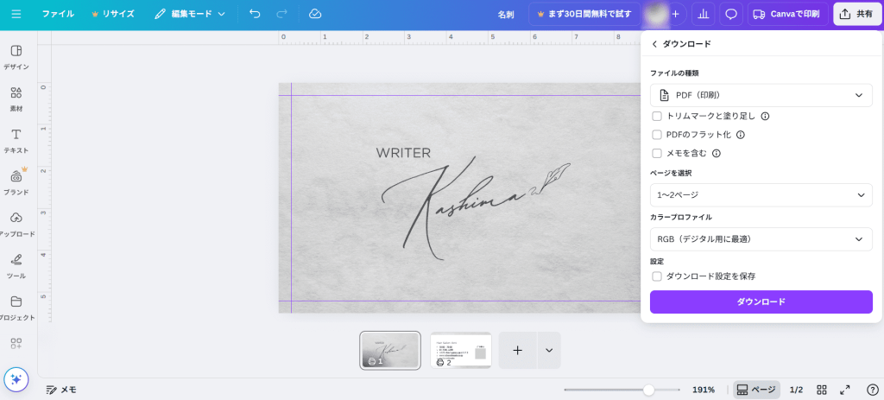
Task: Show info for トリムマークと塗り足し
Action: [765, 117]
